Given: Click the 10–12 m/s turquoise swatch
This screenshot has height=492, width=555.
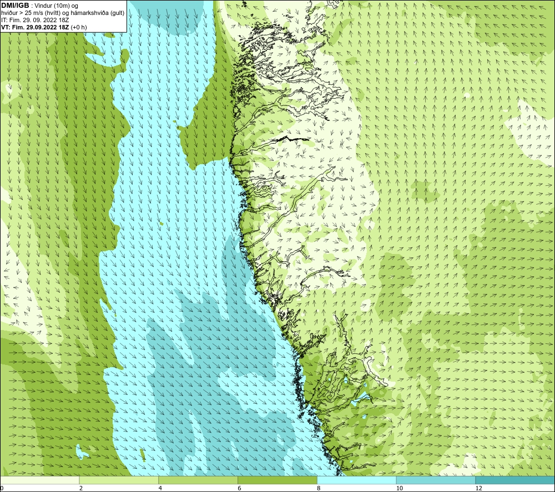Looking at the screenshot, I should pyautogui.click(x=436, y=480).
